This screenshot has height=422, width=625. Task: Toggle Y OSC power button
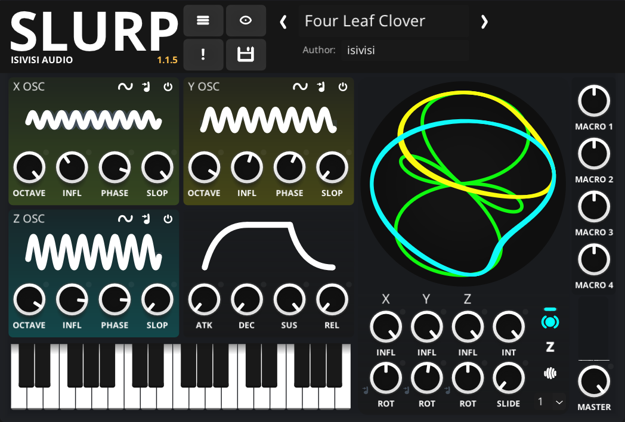[343, 86]
